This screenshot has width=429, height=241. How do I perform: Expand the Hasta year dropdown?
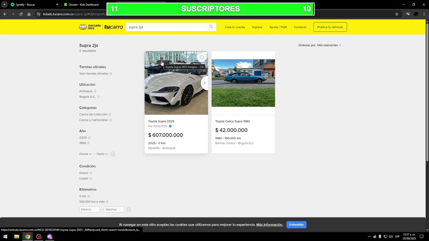pos(102,154)
